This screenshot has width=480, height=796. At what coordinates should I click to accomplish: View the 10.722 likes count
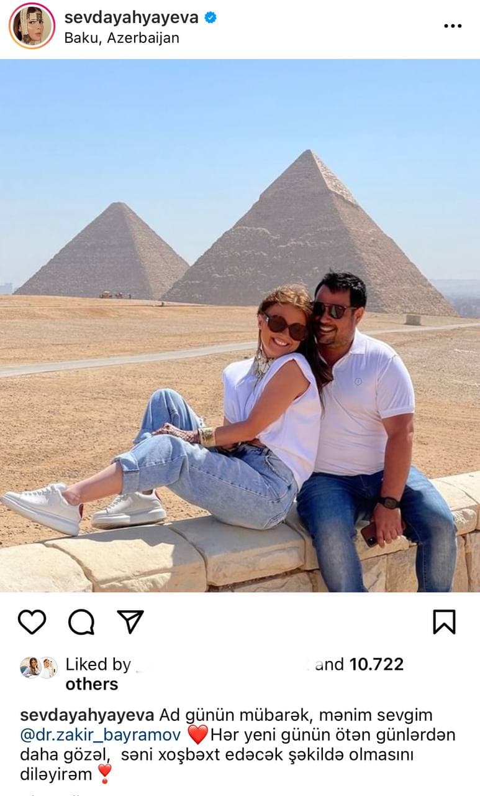click(376, 665)
